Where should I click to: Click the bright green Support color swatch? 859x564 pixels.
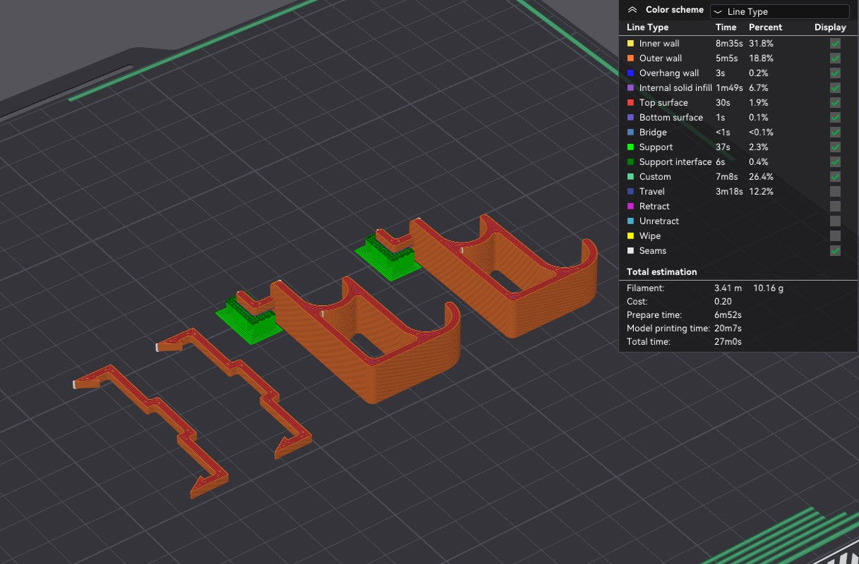click(x=630, y=147)
